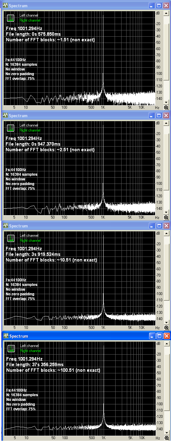Viewport: 171px width, 441px height.
Task: Open the title bar icon menu of the 3s 919.524ms Spectrum window
Action: coord(5,226)
